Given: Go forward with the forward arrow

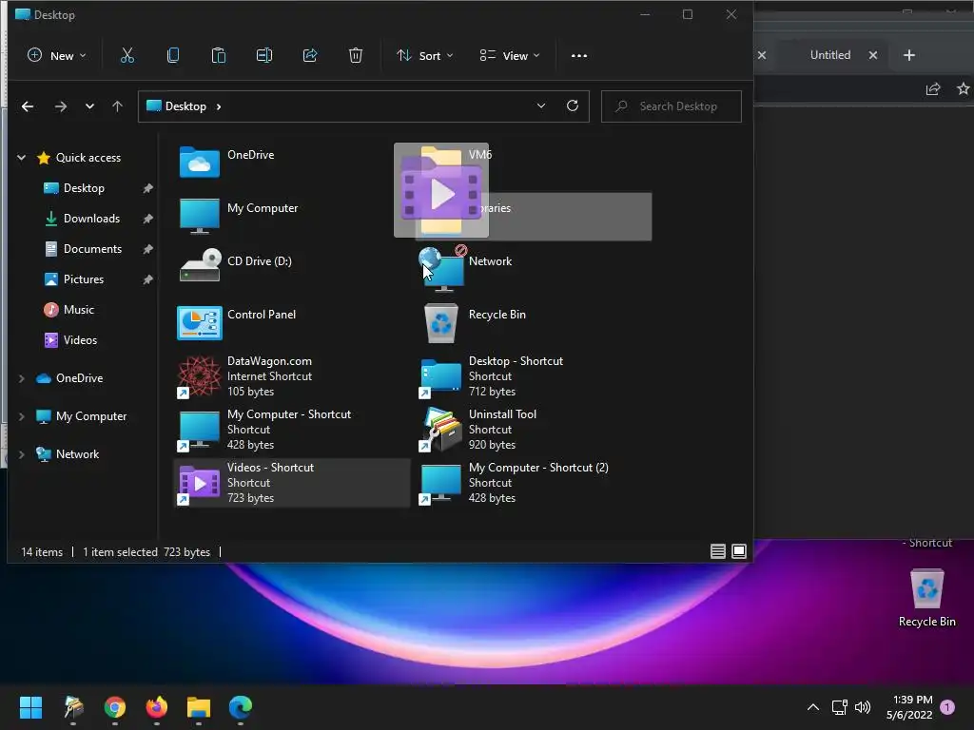Looking at the screenshot, I should pyautogui.click(x=60, y=106).
